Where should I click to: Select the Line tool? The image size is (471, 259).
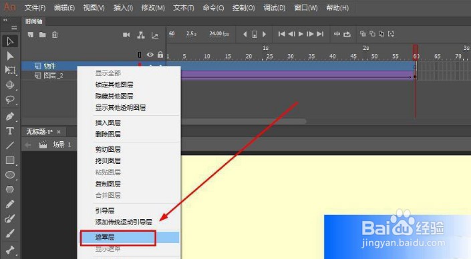click(x=10, y=146)
